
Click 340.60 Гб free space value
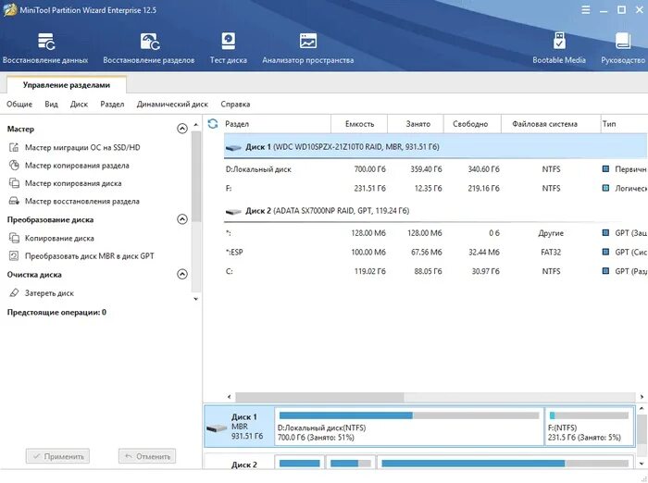click(x=483, y=169)
